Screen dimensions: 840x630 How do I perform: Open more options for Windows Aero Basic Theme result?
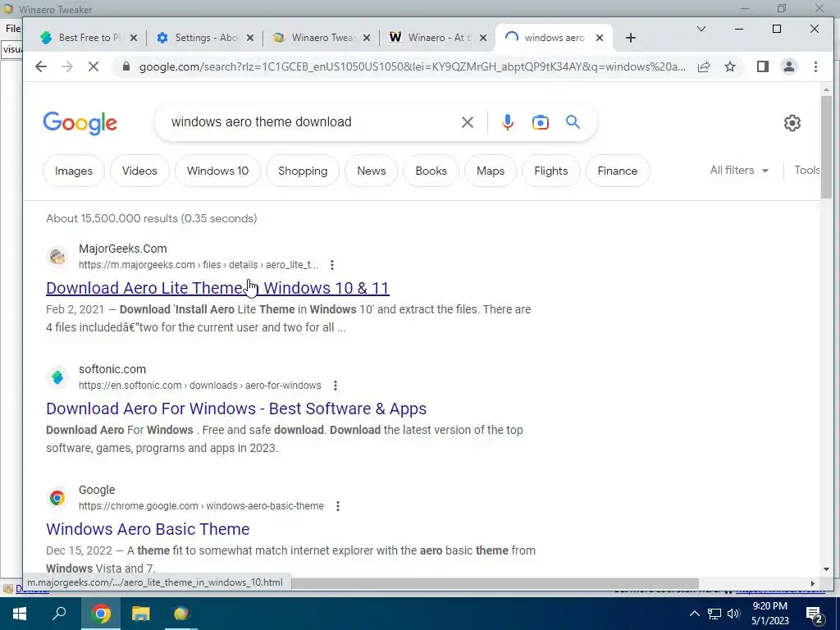coord(337,505)
